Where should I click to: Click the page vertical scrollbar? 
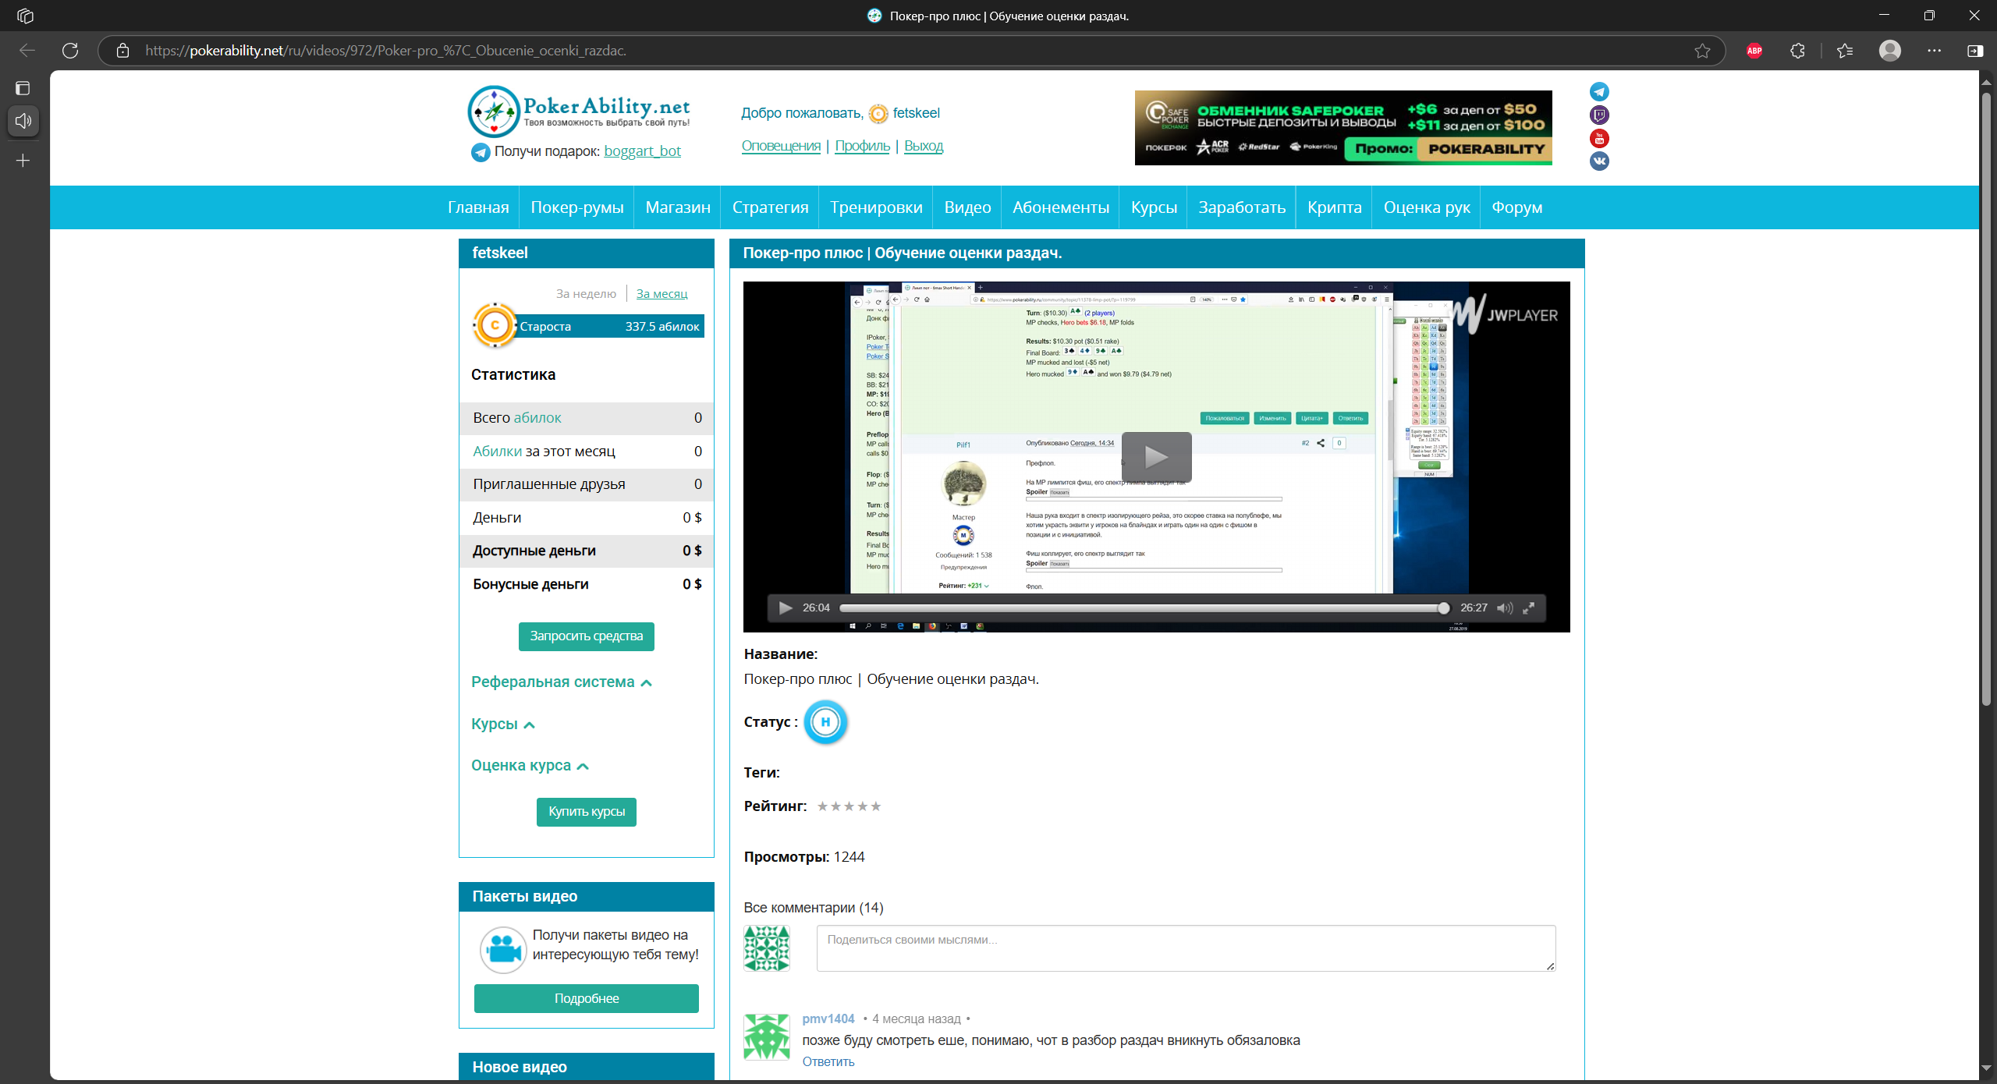point(1986,398)
